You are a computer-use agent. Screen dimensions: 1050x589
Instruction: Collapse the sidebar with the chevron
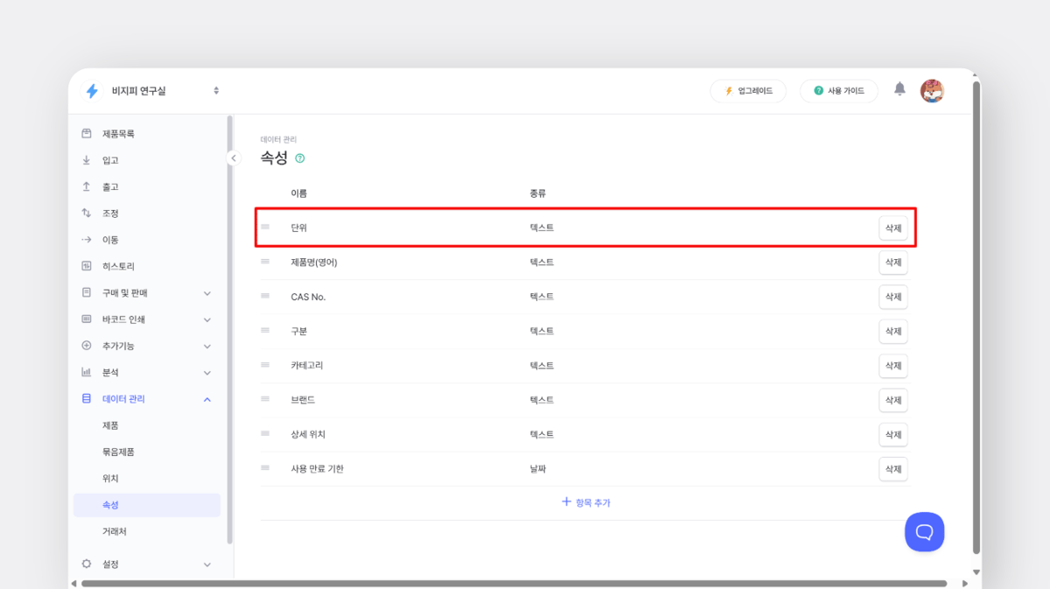[233, 158]
